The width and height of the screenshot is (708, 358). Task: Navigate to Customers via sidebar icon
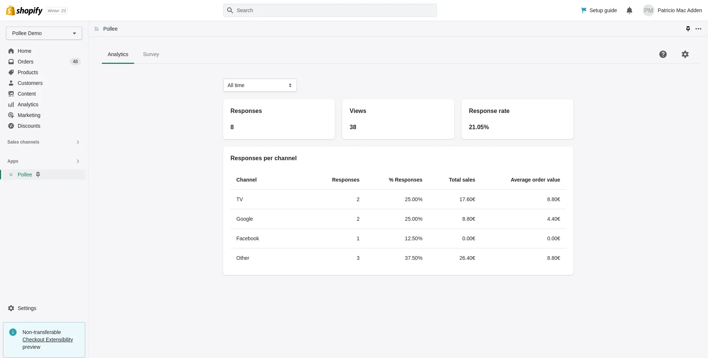[x=11, y=83]
